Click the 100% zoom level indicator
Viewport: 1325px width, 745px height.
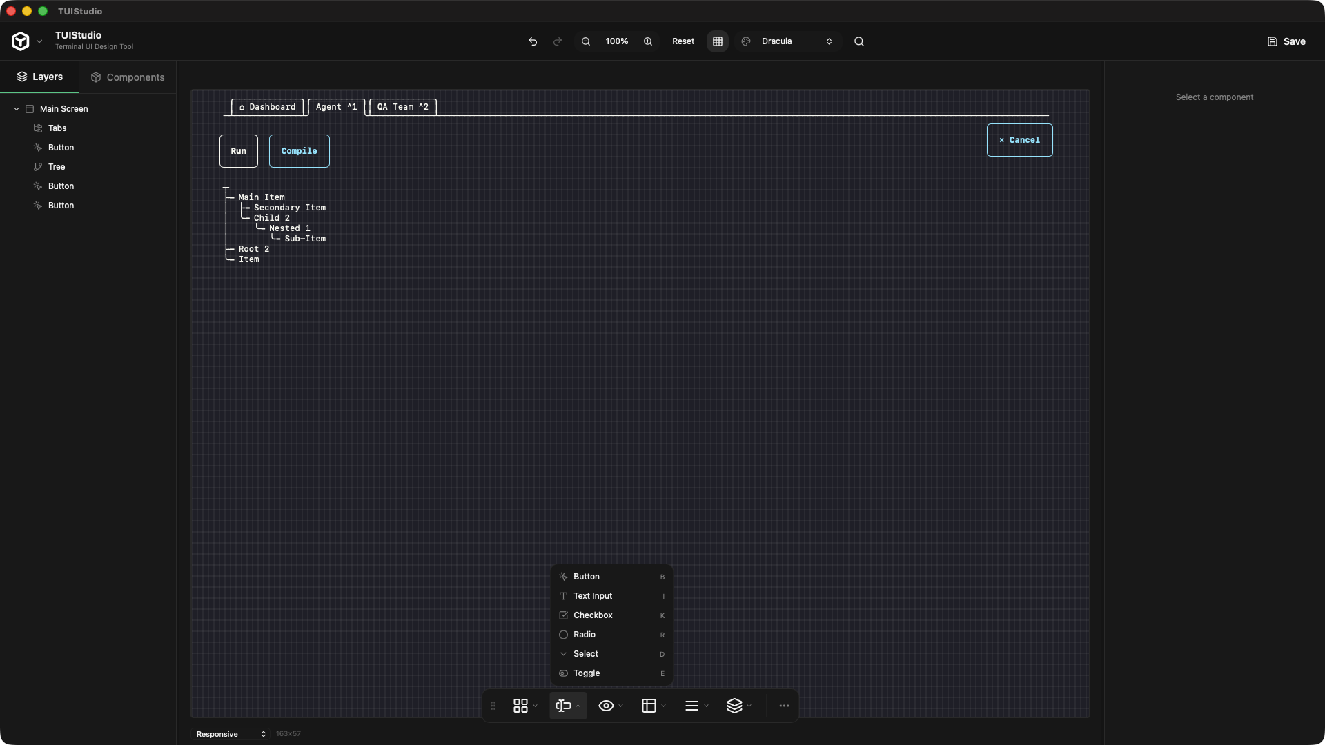(616, 41)
